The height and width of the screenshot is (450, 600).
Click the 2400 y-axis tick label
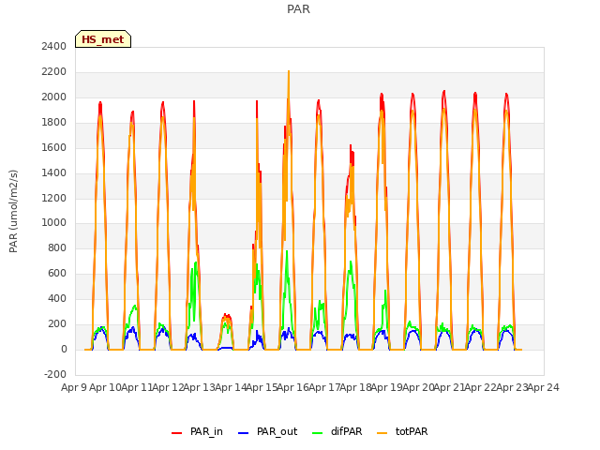pyautogui.click(x=54, y=46)
